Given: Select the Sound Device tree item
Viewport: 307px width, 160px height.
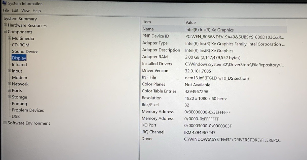Looking at the screenshot, I should [x=25, y=51].
